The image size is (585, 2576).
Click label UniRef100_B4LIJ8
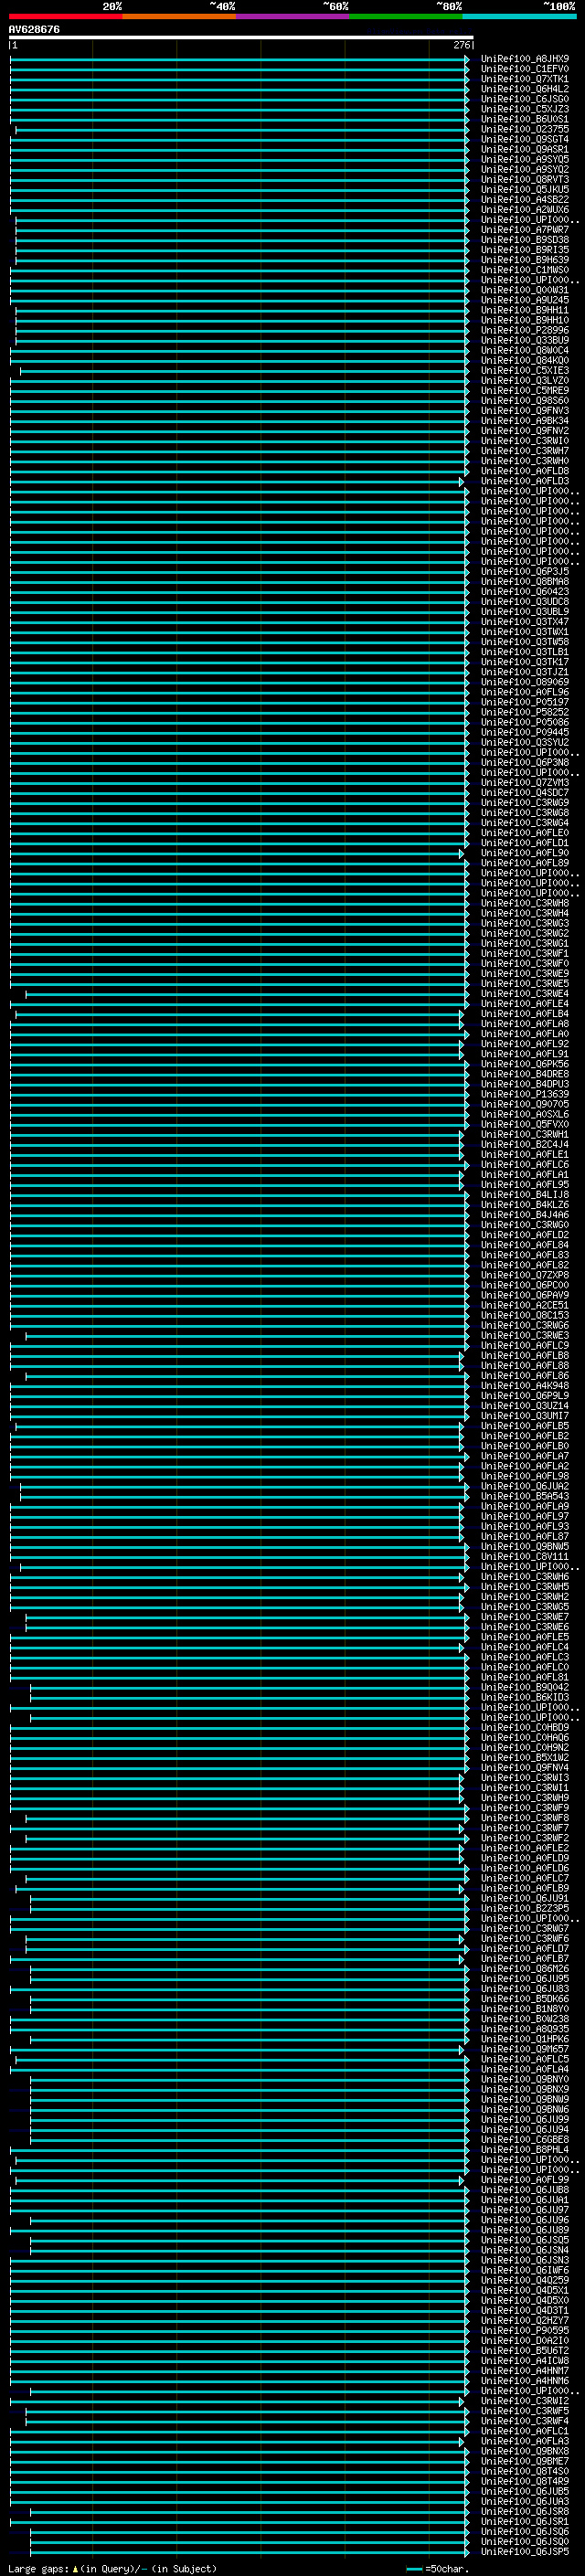pos(525,1195)
